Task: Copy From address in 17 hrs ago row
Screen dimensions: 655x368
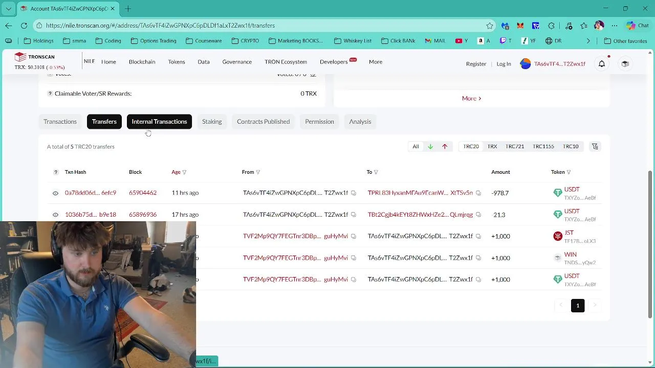Action: (x=353, y=215)
